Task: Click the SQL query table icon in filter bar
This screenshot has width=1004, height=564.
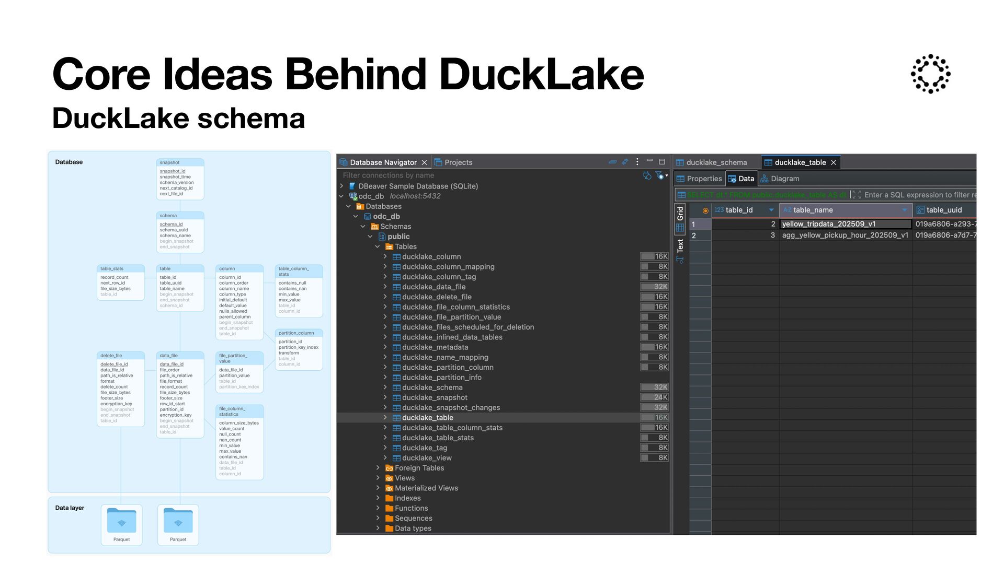Action: pyautogui.click(x=681, y=195)
